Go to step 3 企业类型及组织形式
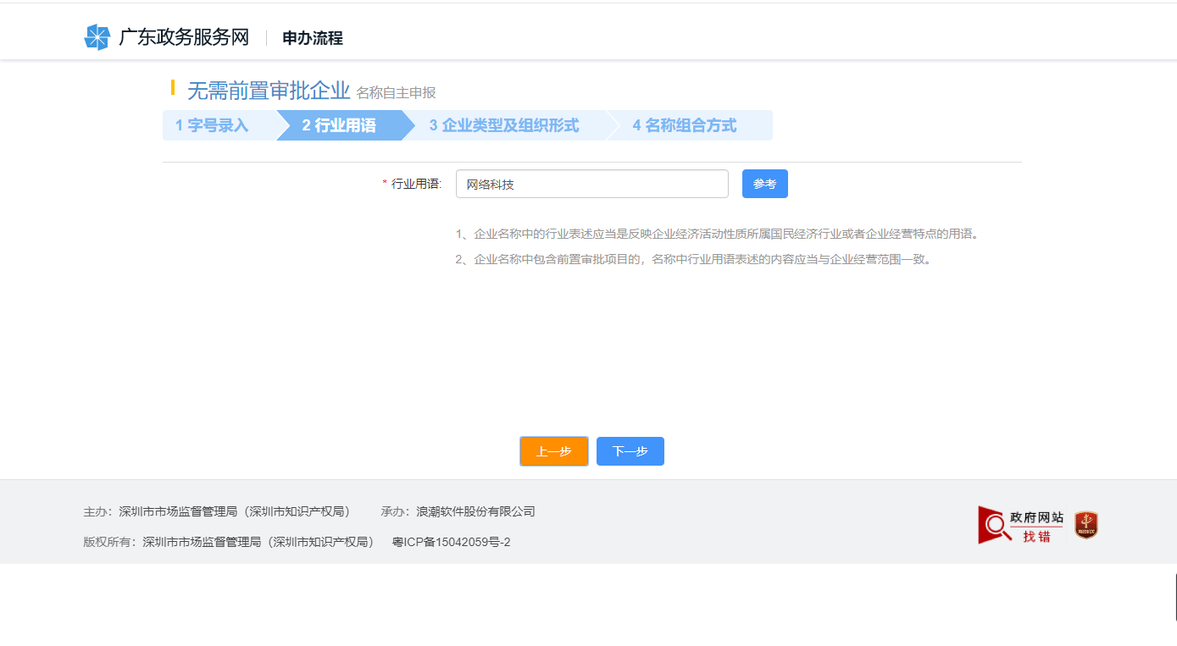The width and height of the screenshot is (1177, 646). [x=503, y=124]
